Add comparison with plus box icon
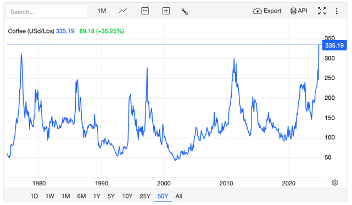Screen dimensions: 352x205 (x=166, y=11)
